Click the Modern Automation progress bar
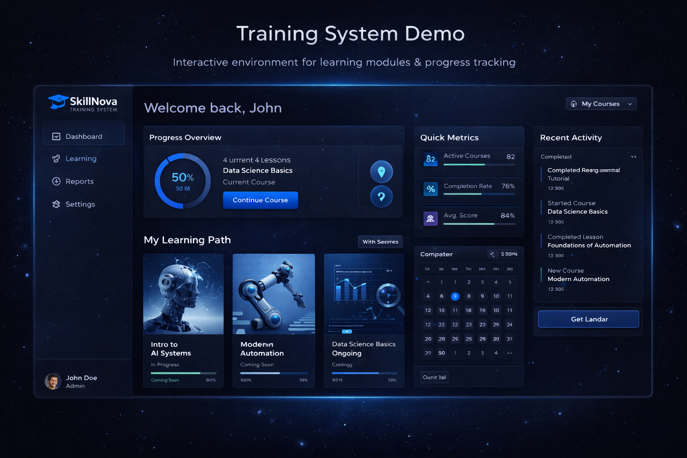Screen dimensions: 687x458 (274, 373)
